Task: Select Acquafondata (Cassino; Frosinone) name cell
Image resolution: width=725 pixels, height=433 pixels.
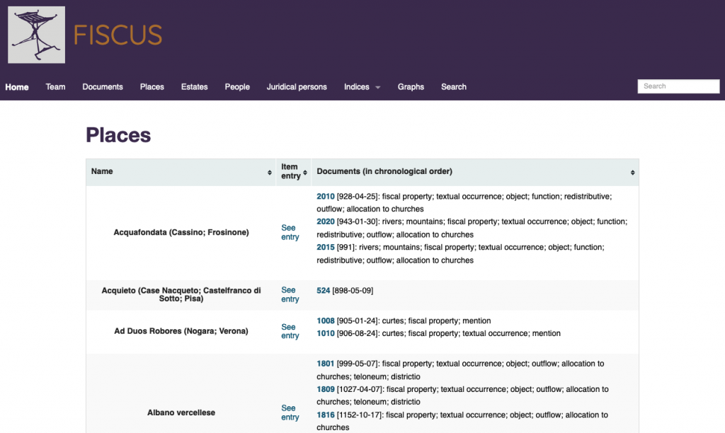Action: point(181,233)
